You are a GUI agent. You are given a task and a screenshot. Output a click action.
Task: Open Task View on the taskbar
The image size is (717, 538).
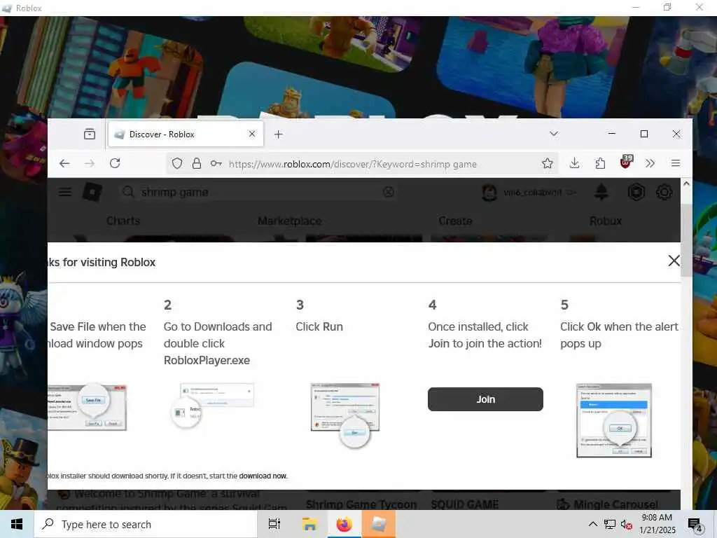tap(274, 524)
